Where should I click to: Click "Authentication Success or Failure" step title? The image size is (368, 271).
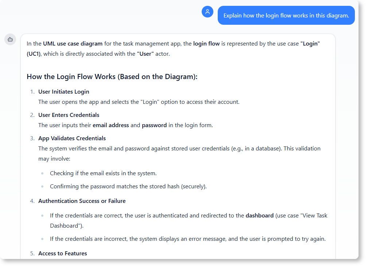pyautogui.click(x=82, y=201)
